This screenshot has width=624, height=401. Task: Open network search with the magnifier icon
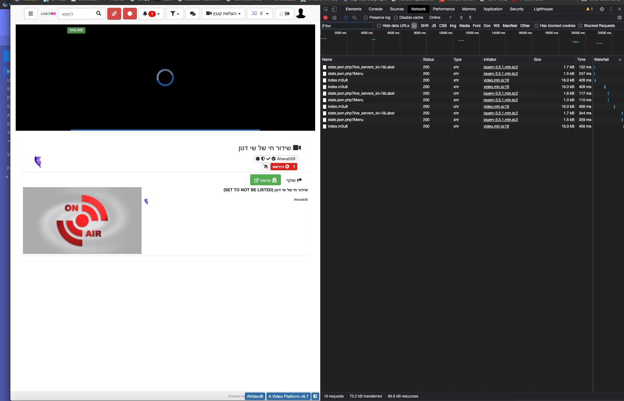click(x=355, y=18)
